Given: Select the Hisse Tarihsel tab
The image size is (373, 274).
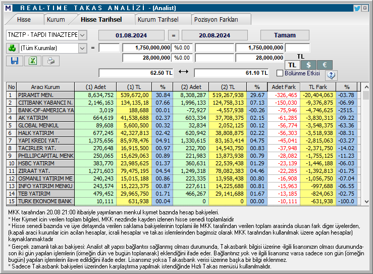Looking at the screenshot, I should pos(101,20).
